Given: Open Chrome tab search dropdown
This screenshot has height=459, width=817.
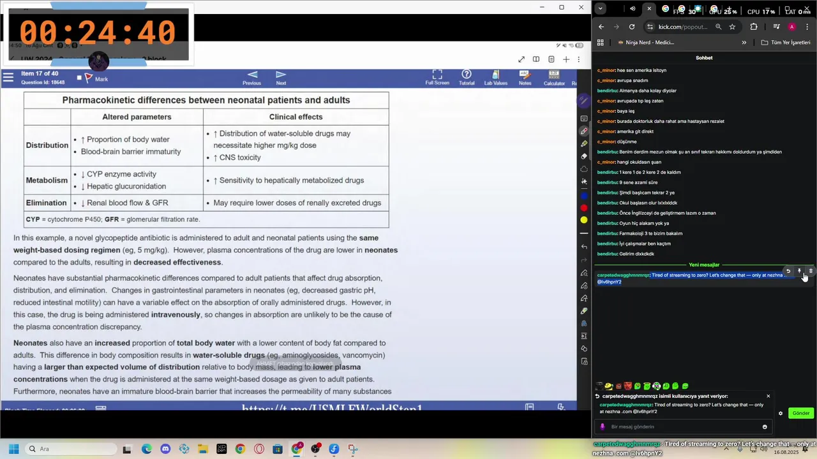Looking at the screenshot, I should [601, 9].
